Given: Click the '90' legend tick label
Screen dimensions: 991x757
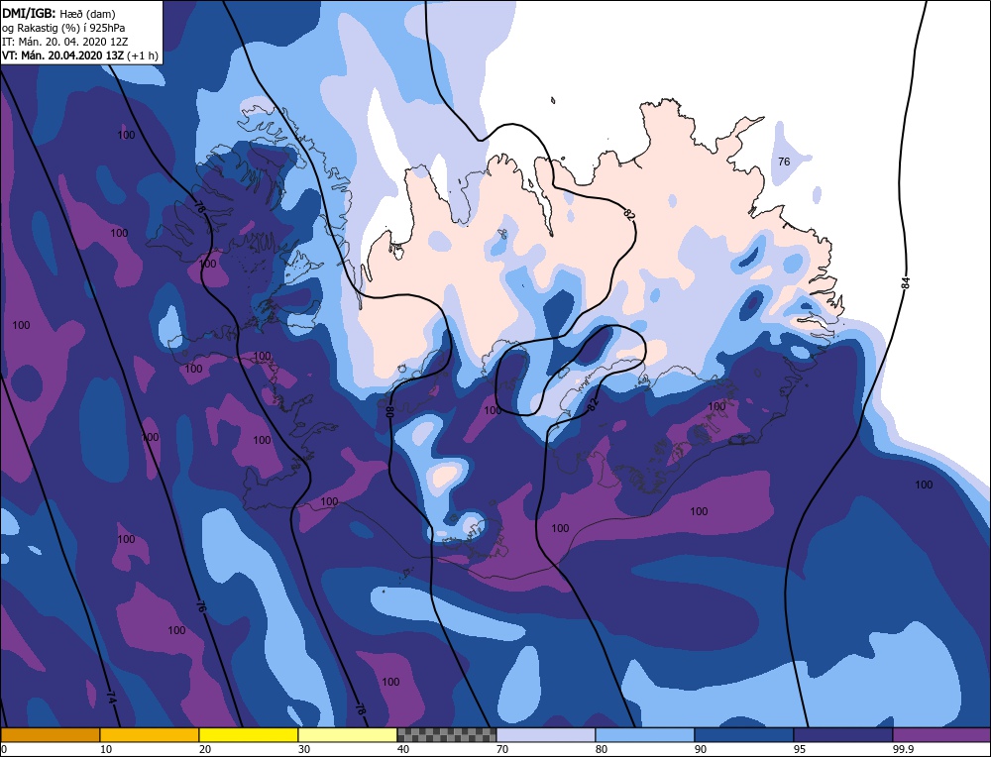Looking at the screenshot, I should [x=701, y=749].
